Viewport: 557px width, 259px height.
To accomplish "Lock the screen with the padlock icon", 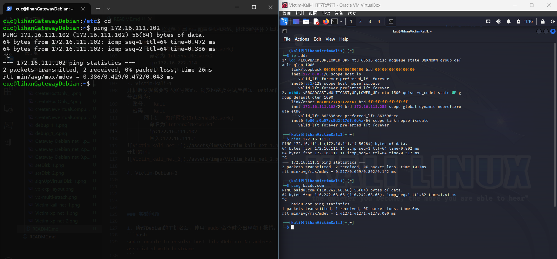I will (542, 21).
